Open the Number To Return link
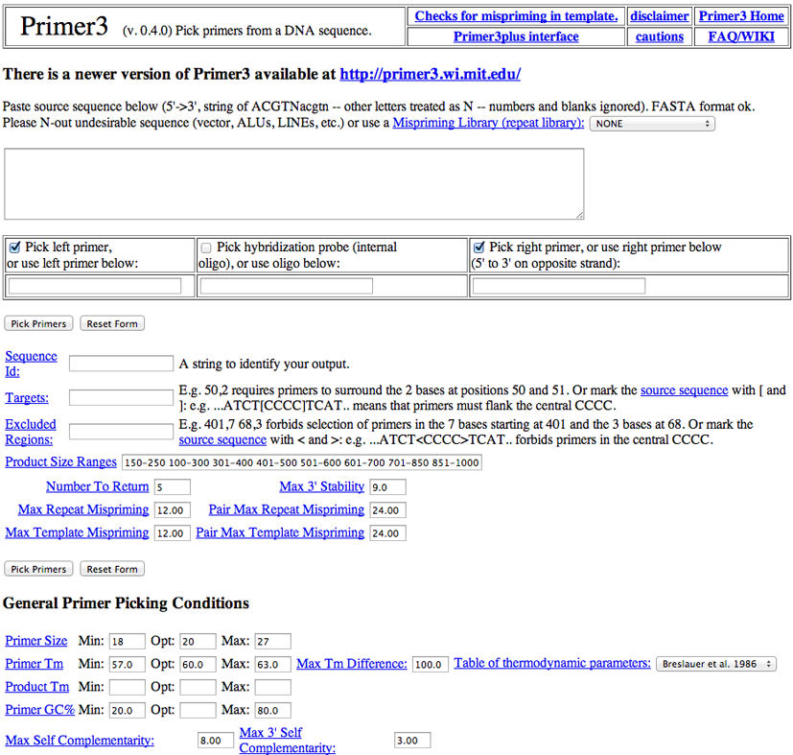Viewport: 793px width, 755px height. pos(98,486)
